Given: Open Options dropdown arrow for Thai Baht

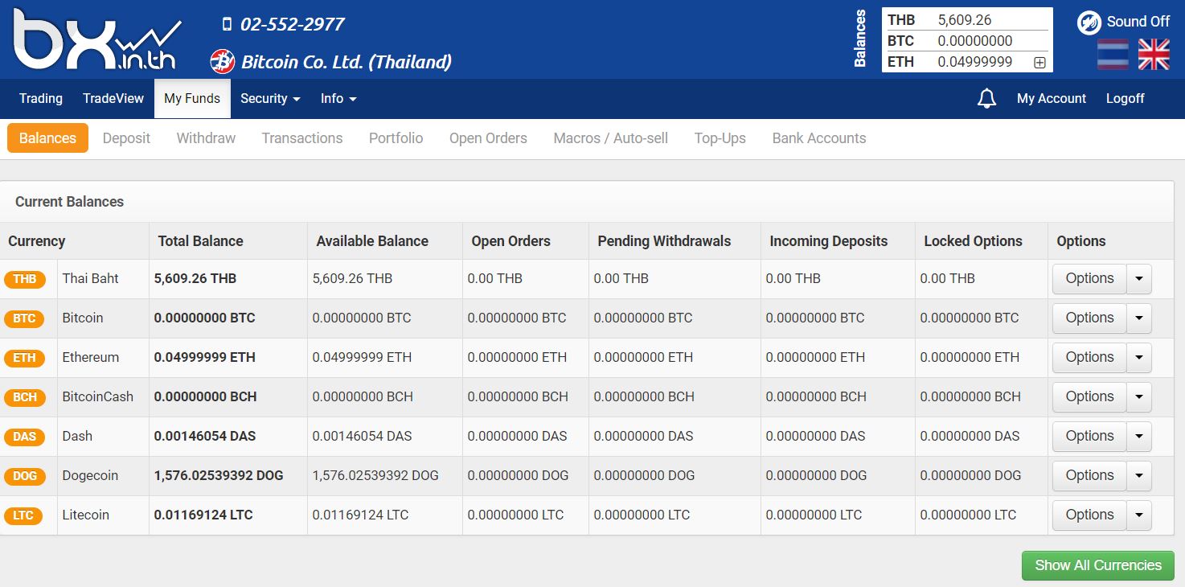Looking at the screenshot, I should (1139, 279).
